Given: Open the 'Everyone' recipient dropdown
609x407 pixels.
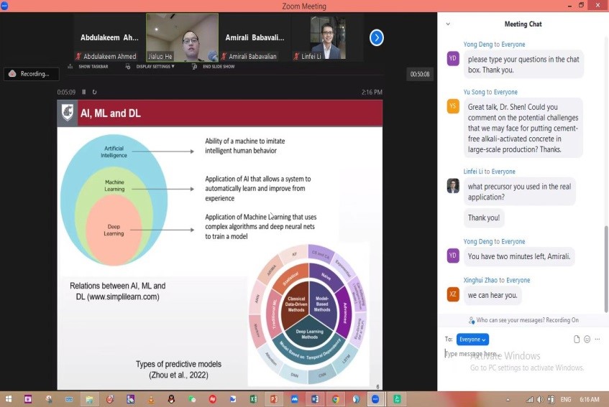Looking at the screenshot, I should [x=472, y=340].
